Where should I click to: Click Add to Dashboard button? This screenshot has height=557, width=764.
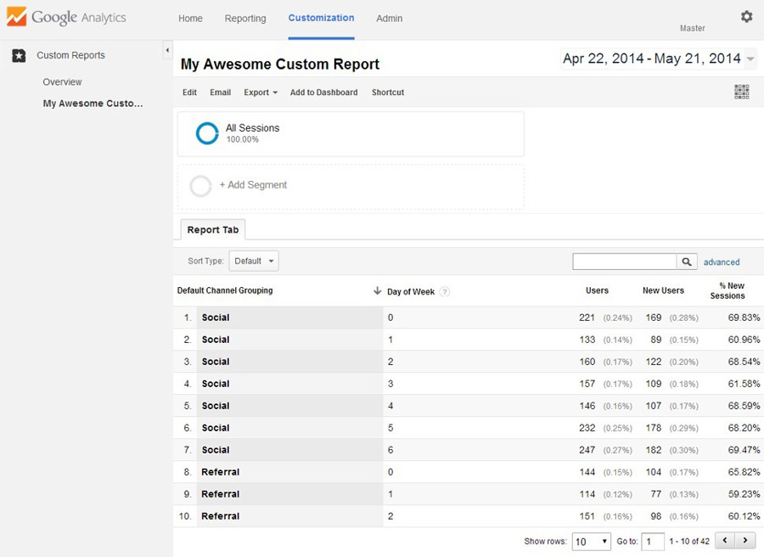click(323, 93)
